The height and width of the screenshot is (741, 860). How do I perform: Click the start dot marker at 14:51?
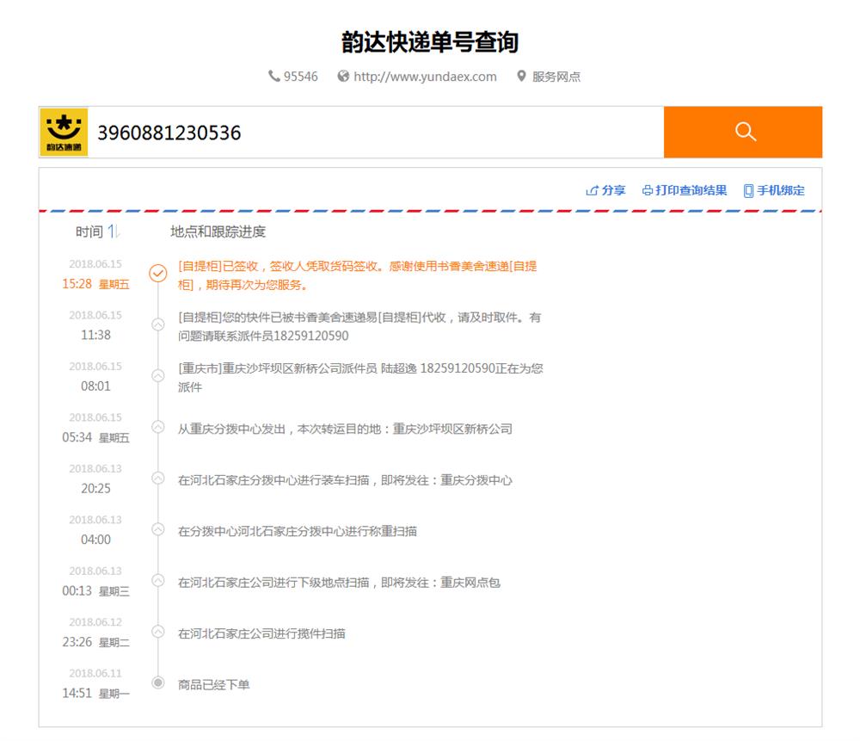coord(158,682)
